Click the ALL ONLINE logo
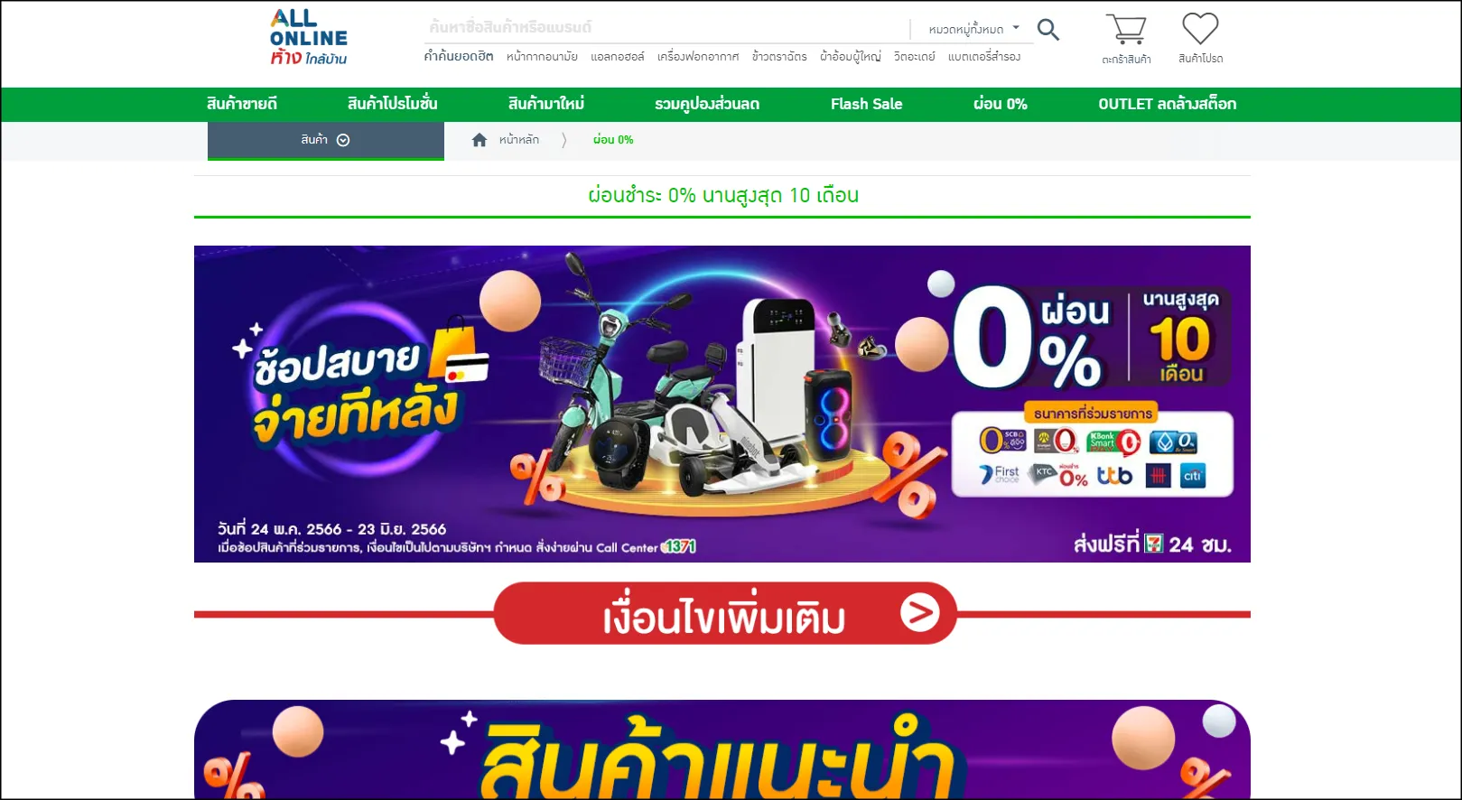1462x800 pixels. 308,37
